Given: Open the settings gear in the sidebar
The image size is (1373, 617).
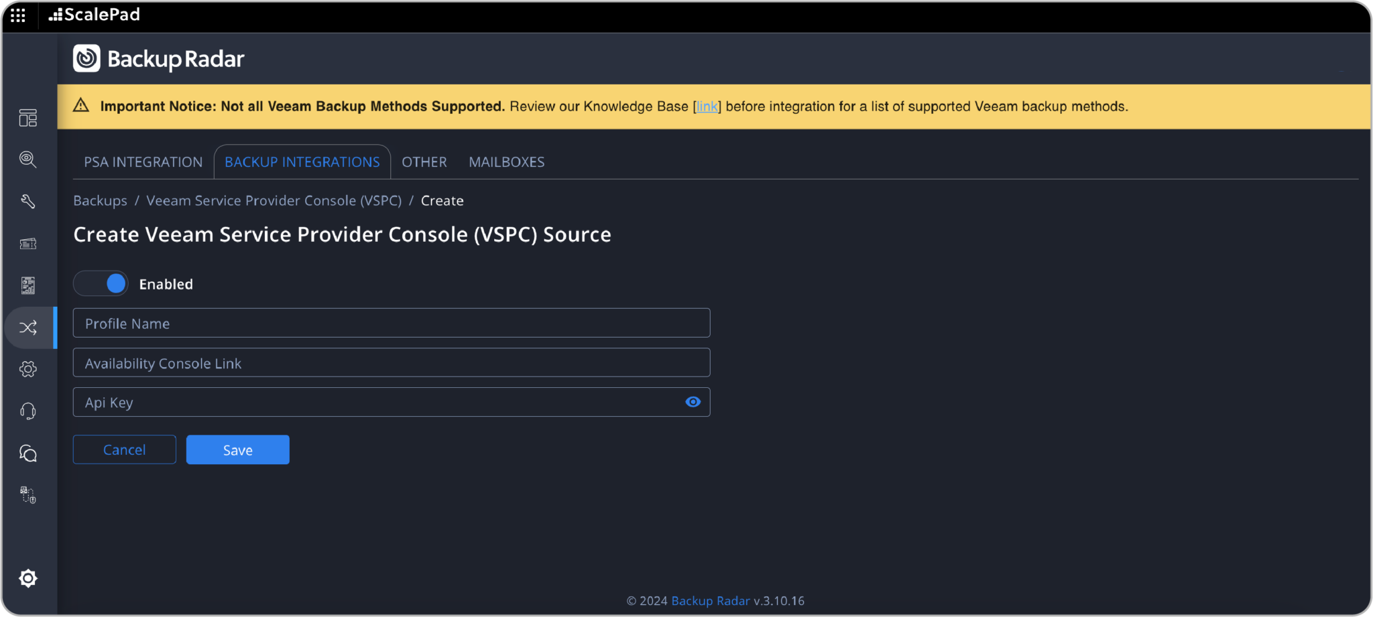Looking at the screenshot, I should pos(27,368).
